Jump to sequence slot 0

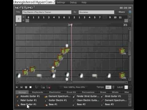click(28, 17)
